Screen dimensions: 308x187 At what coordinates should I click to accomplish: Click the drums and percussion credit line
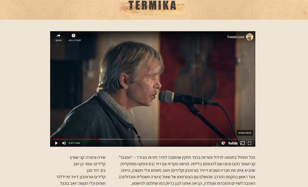click(x=83, y=183)
